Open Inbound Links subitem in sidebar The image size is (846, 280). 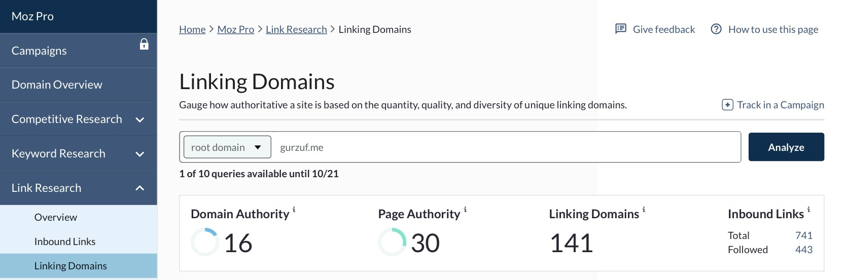click(x=79, y=242)
